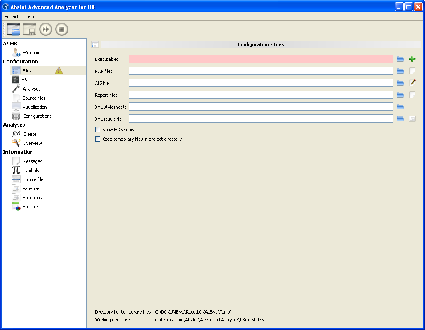Click the AIS file input field

(x=261, y=83)
